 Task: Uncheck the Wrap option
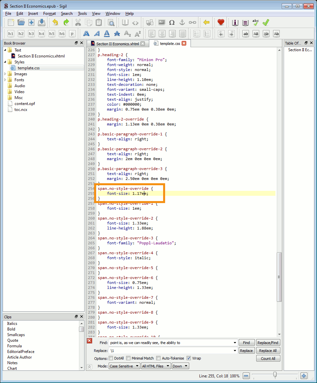(x=189, y=358)
